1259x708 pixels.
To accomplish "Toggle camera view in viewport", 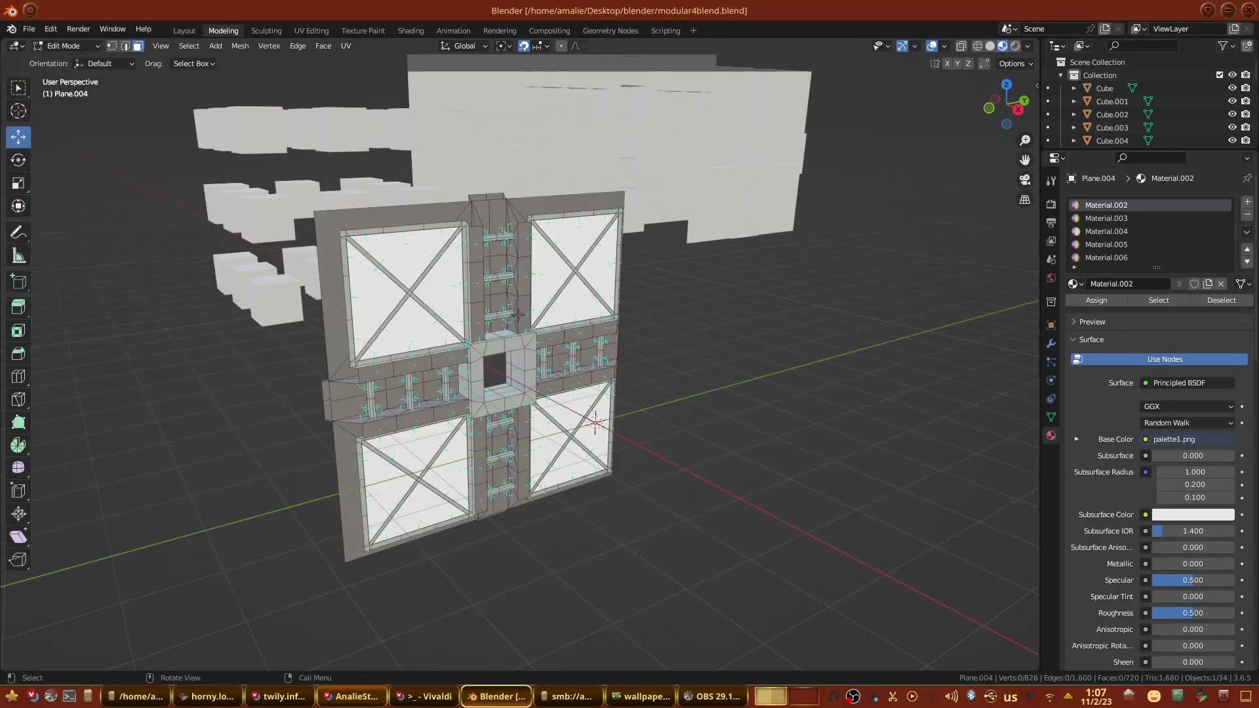I will pyautogui.click(x=1025, y=180).
